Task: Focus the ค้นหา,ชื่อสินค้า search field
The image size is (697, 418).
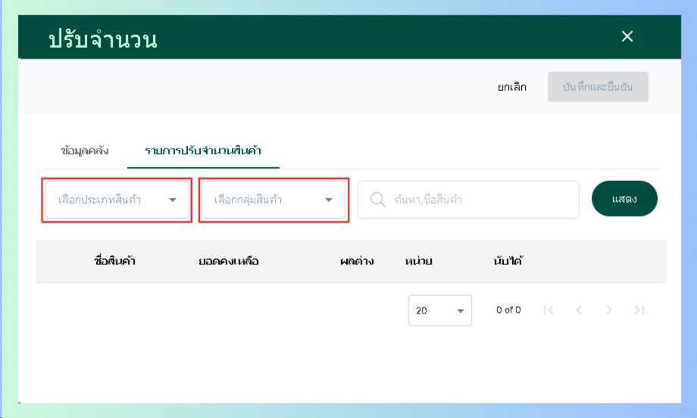Action: point(468,199)
